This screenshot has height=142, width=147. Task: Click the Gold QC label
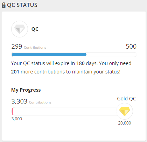click(126, 99)
